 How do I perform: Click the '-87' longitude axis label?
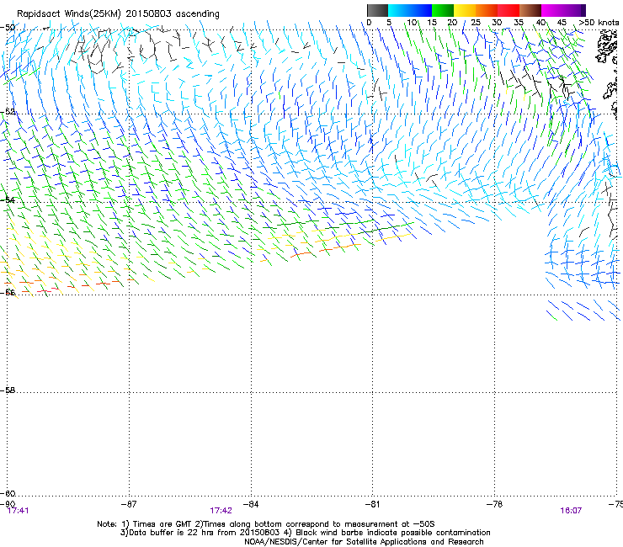point(129,504)
